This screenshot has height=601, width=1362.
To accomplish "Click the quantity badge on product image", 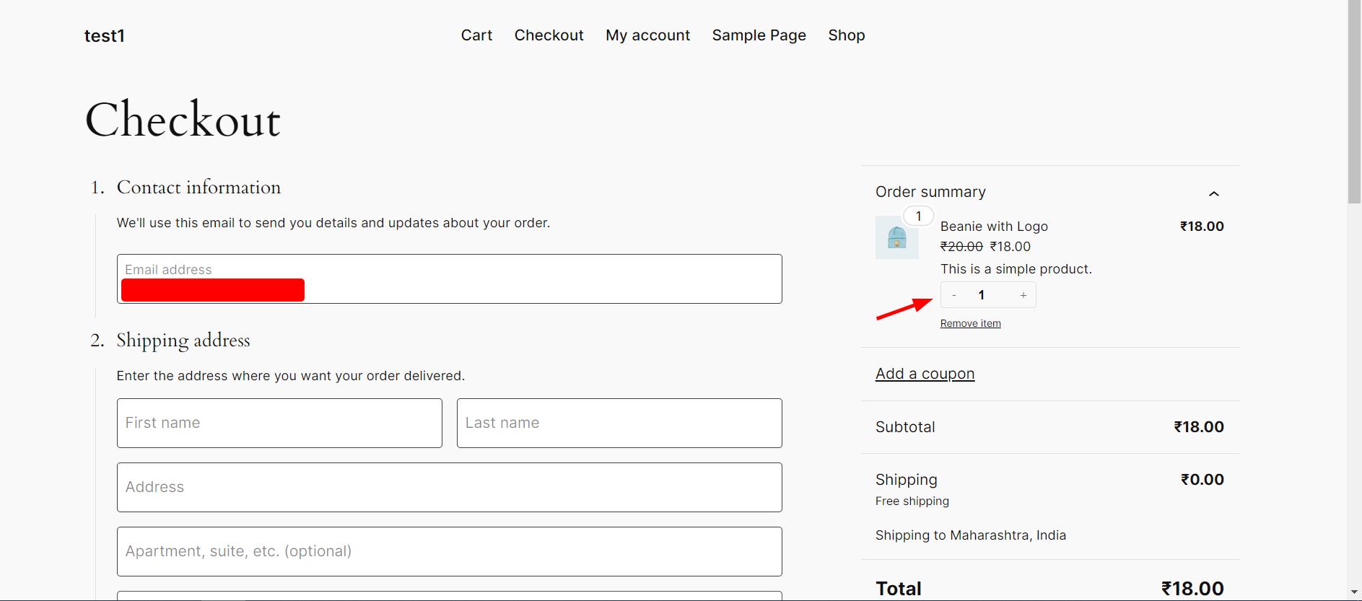I will (918, 216).
